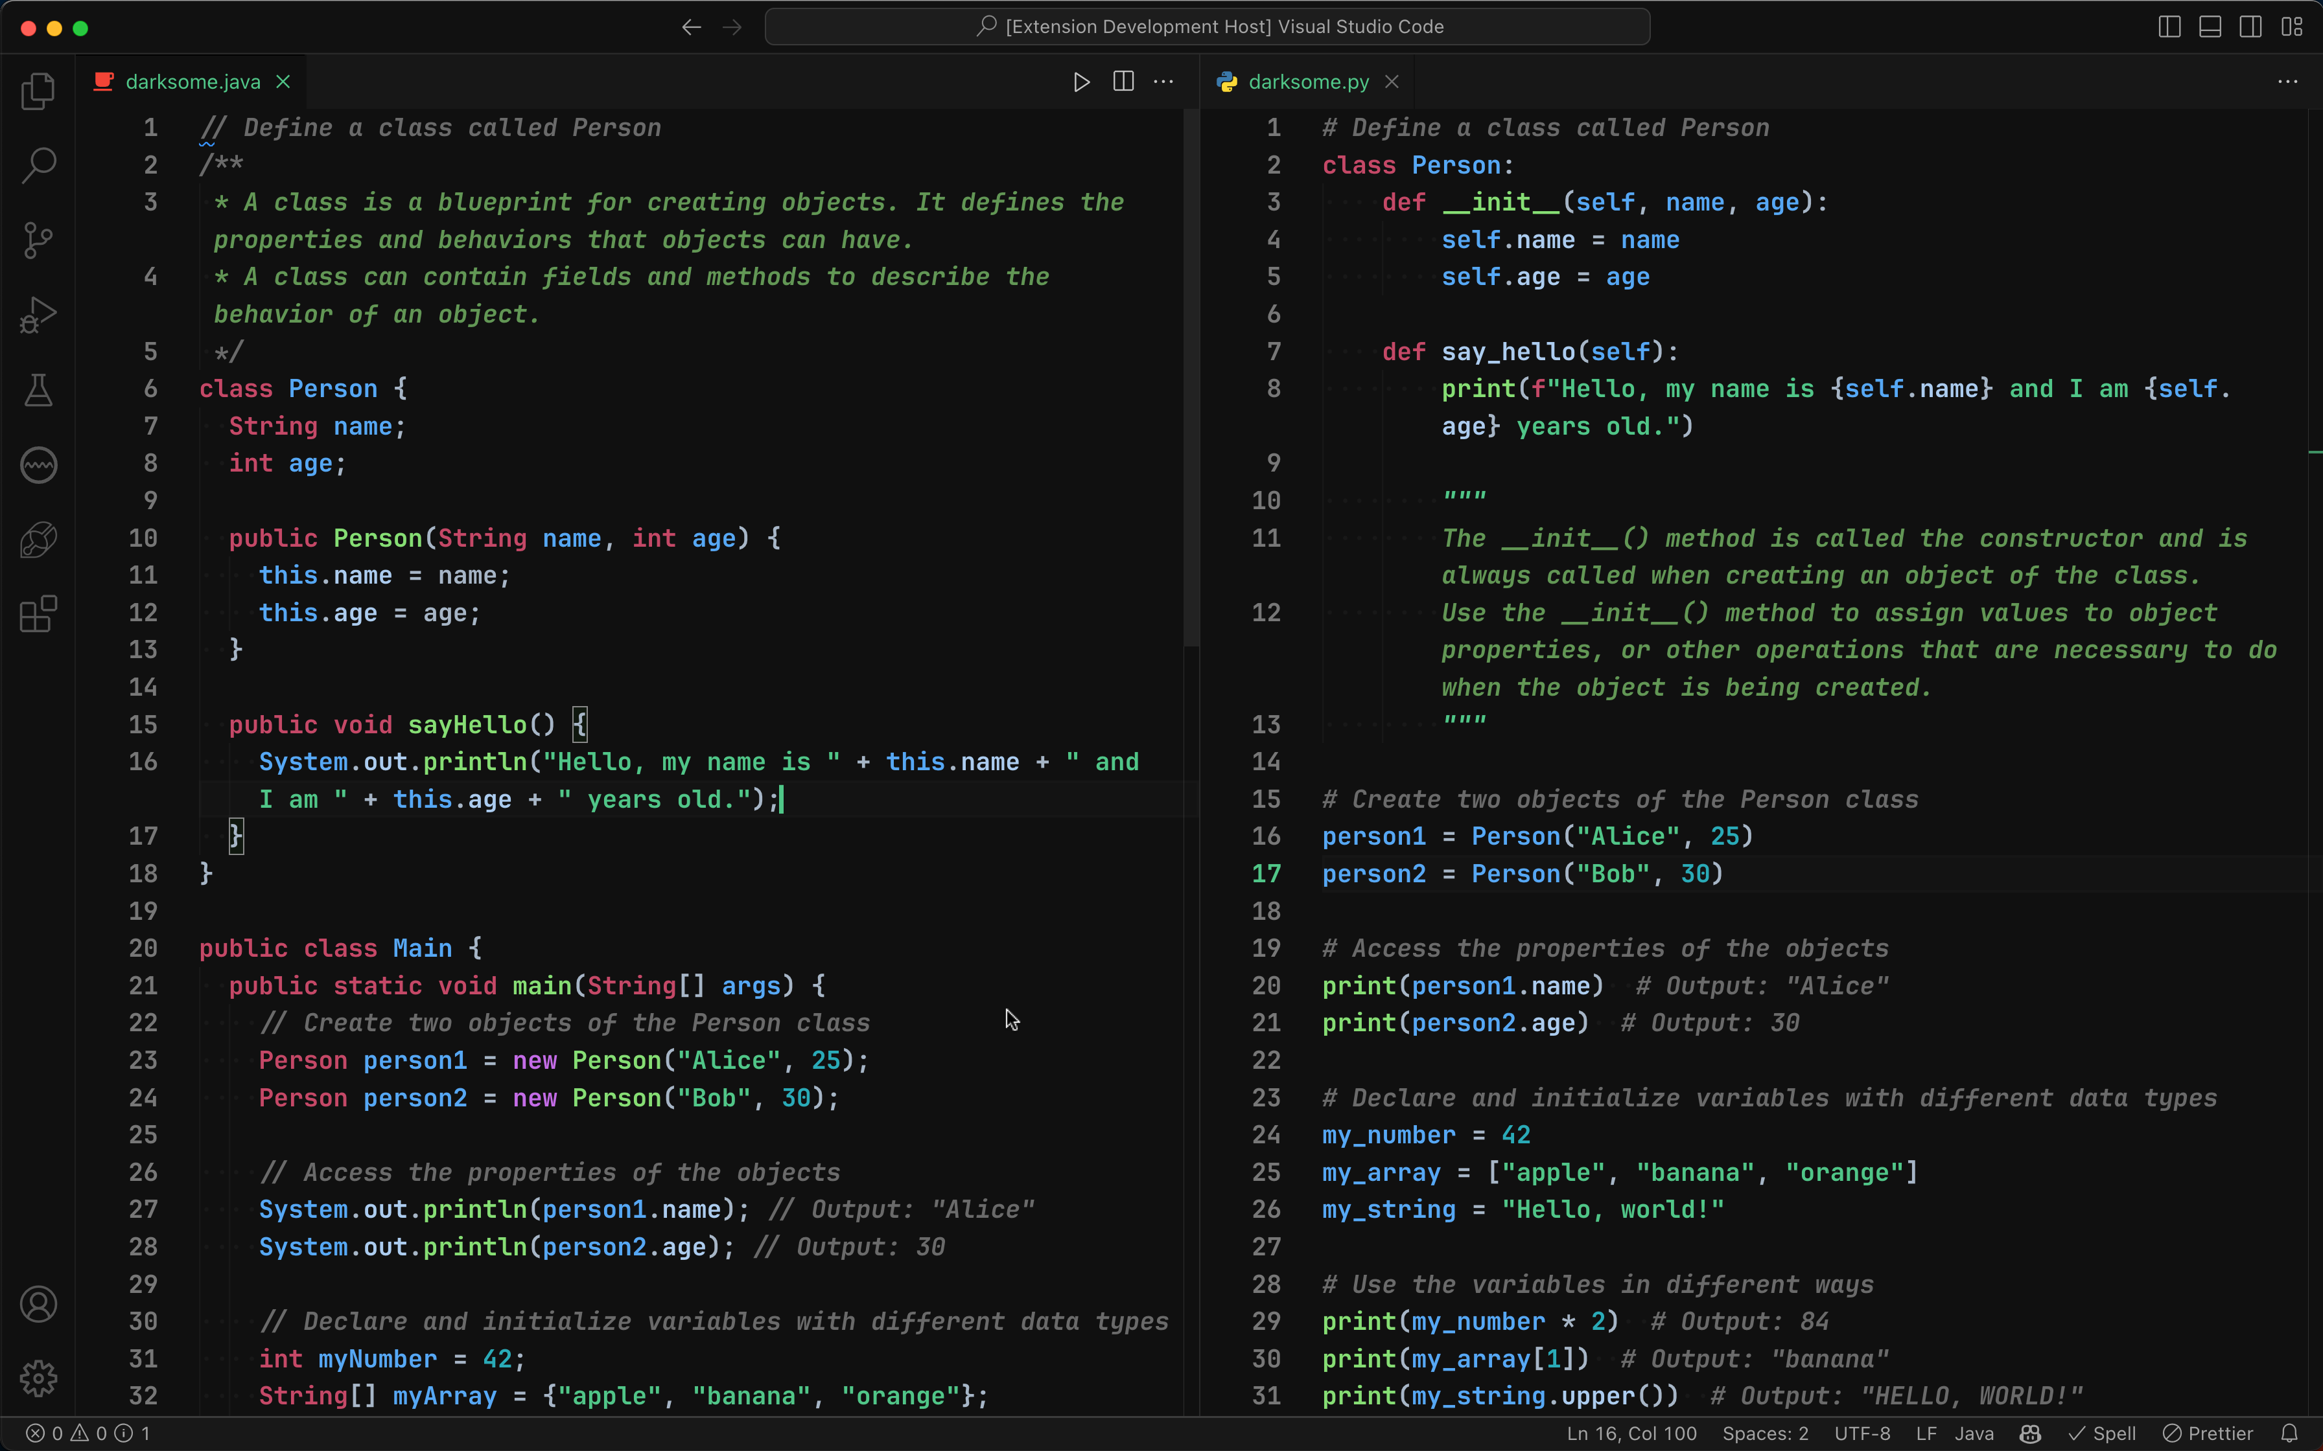The height and width of the screenshot is (1451, 2323).
Task: Open Run and Debug view
Action: point(38,315)
